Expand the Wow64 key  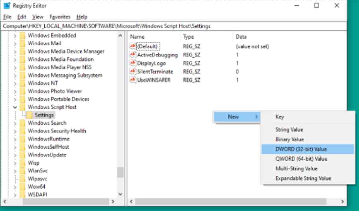click(x=15, y=187)
